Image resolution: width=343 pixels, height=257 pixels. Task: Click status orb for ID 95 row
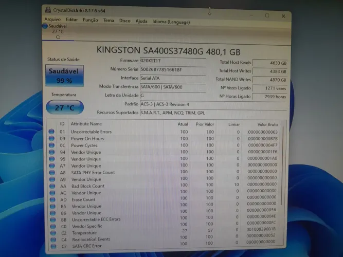click(x=52, y=159)
